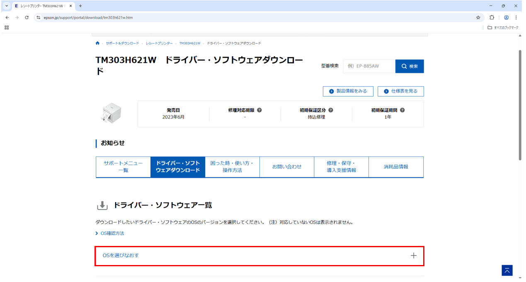Click help icon beside 初期保証期間
This screenshot has width=526, height=282.
click(x=402, y=110)
